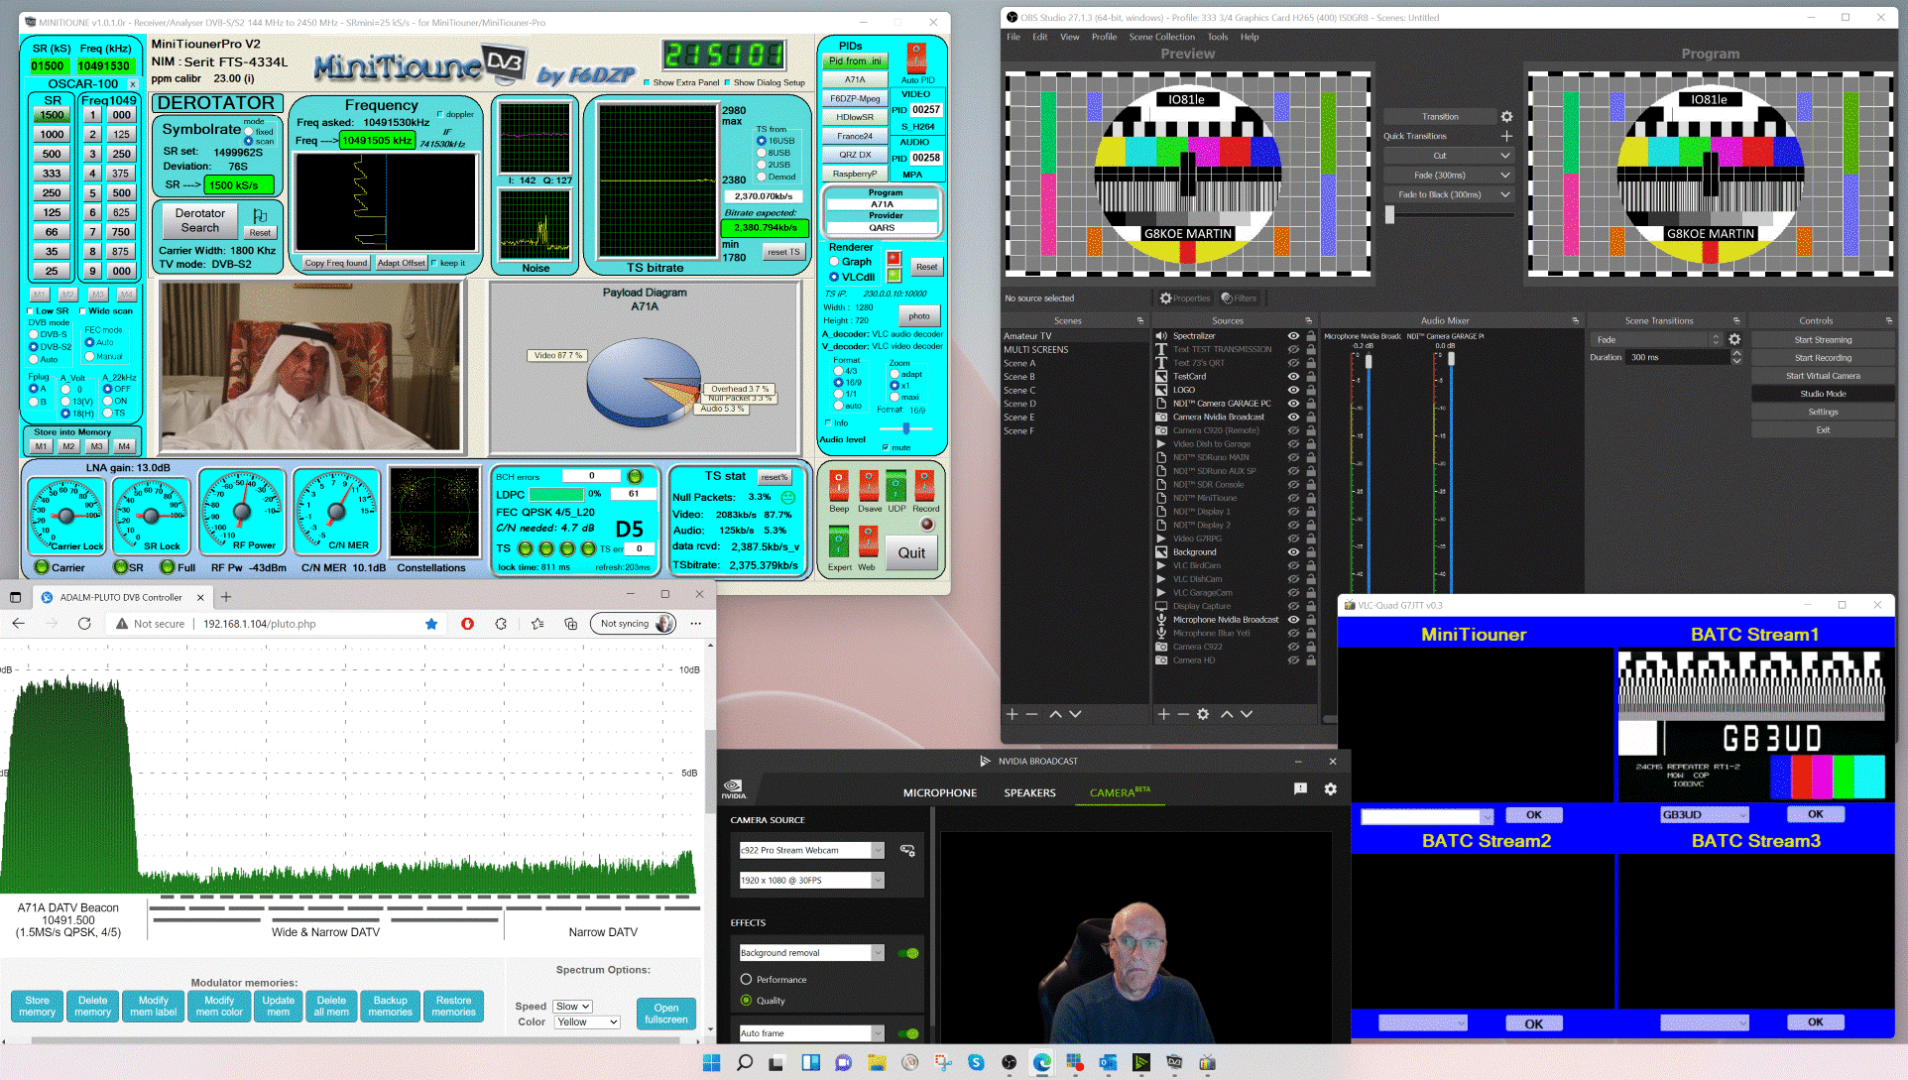Click Start Streaming in OBS Controls
1908x1080 pixels.
(1823, 339)
